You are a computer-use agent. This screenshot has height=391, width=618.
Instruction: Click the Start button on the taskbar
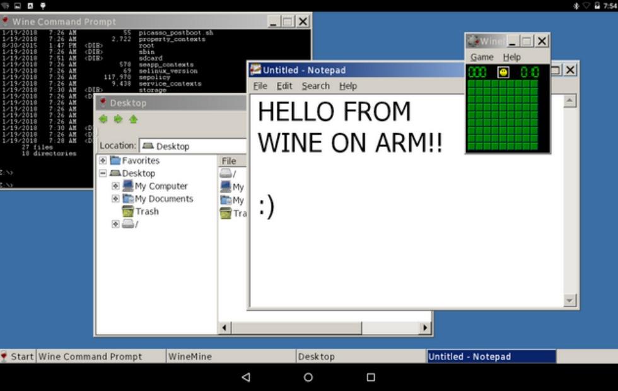18,356
